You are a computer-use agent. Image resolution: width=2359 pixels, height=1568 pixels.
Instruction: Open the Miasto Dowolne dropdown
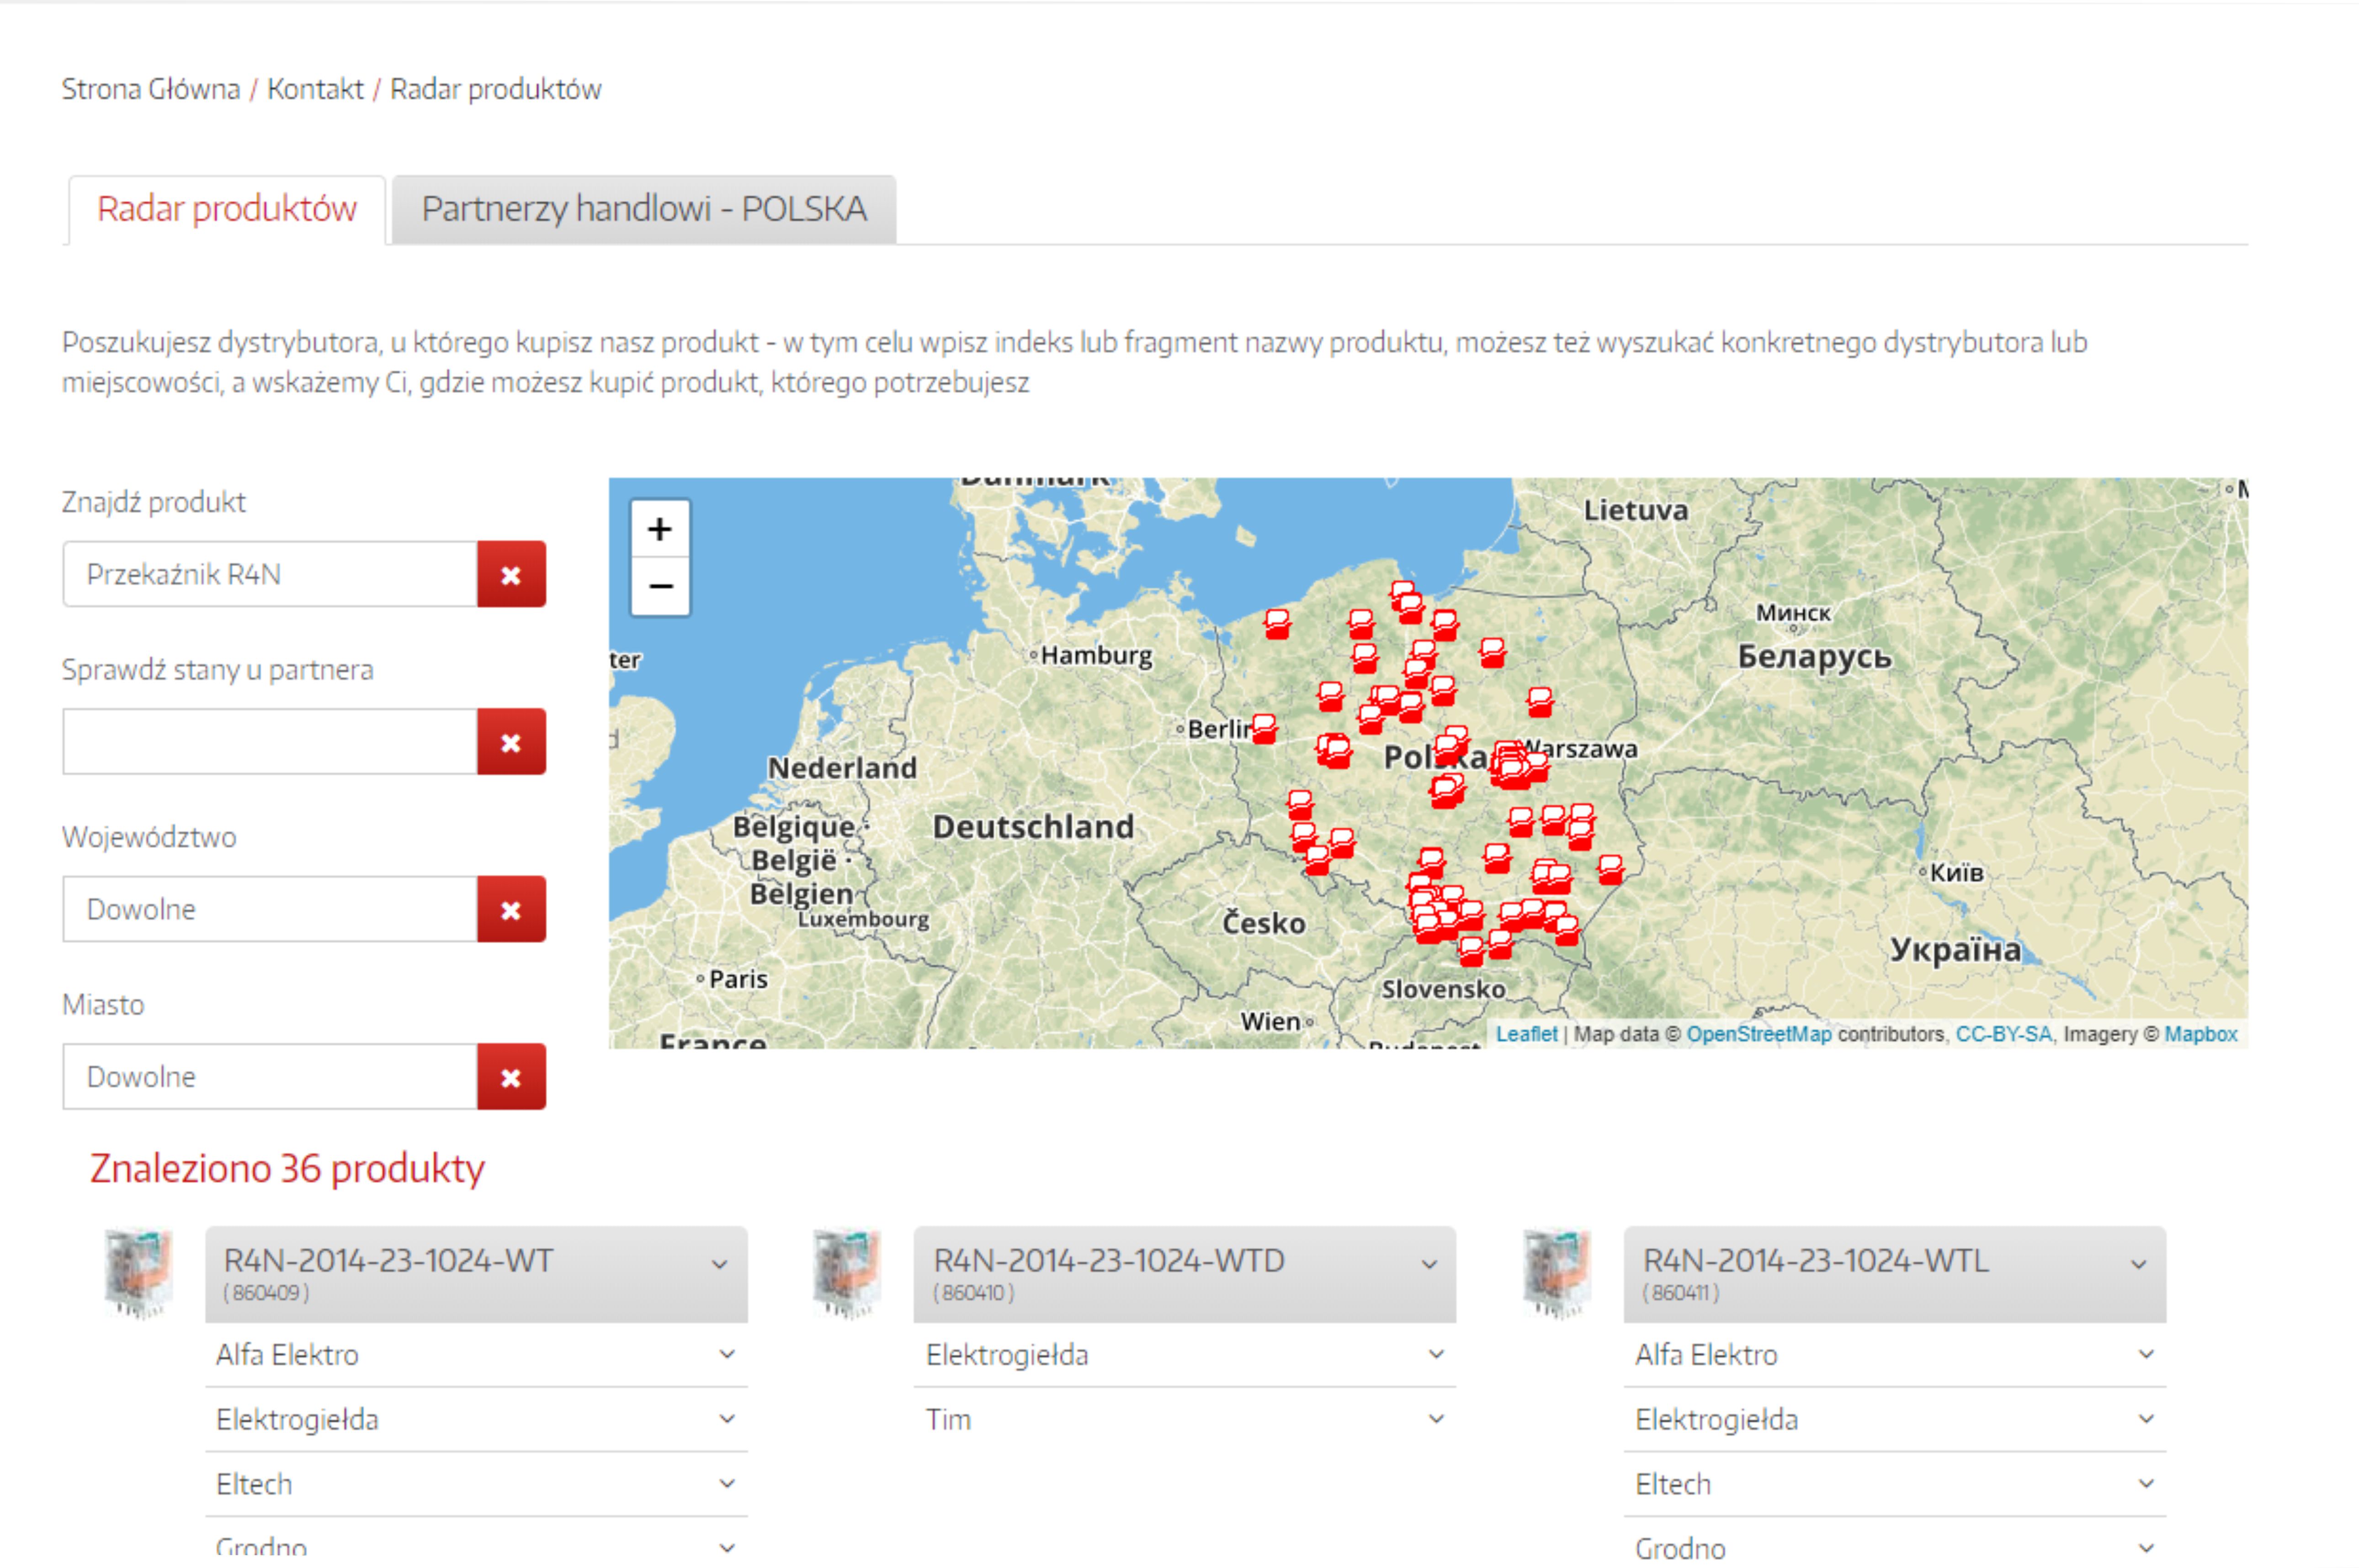[270, 1077]
